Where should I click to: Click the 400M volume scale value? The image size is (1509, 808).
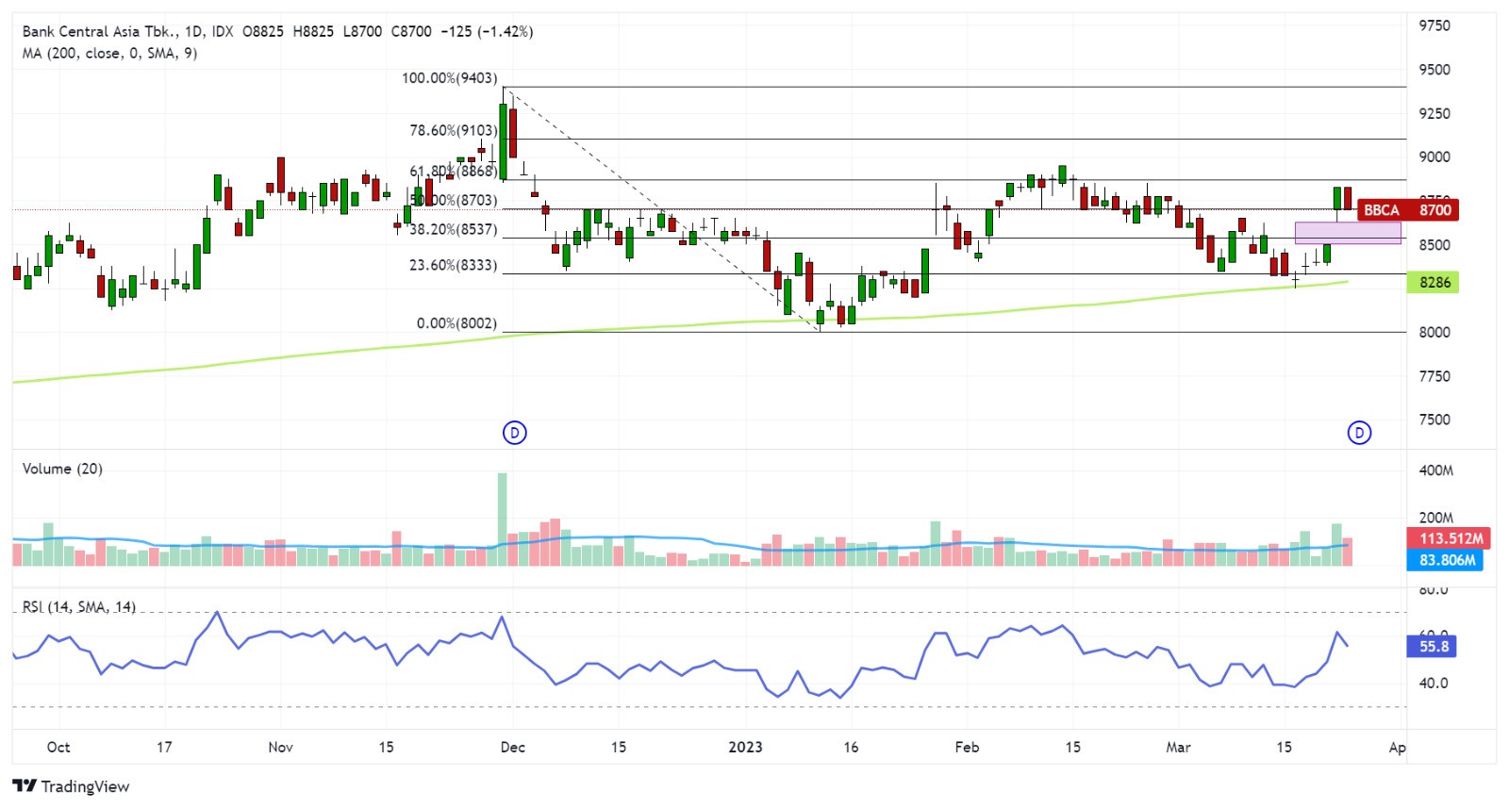pos(1436,470)
